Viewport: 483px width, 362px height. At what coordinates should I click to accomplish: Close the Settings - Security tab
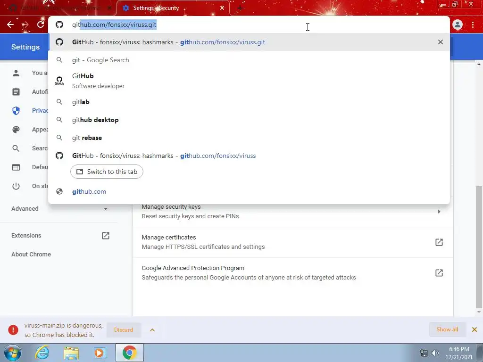click(x=222, y=8)
